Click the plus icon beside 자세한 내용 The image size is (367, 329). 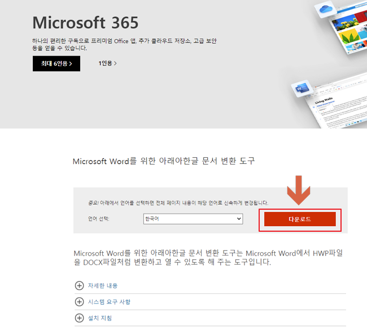[x=80, y=285]
